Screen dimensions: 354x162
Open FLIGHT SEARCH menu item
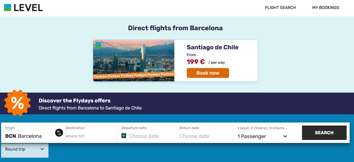tap(280, 8)
